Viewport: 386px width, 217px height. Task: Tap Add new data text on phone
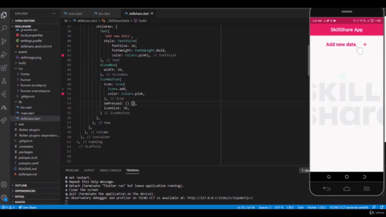(x=341, y=45)
